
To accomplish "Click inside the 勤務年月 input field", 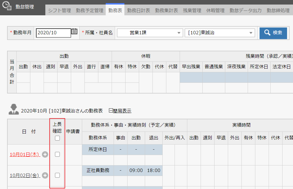I will tap(54, 33).
